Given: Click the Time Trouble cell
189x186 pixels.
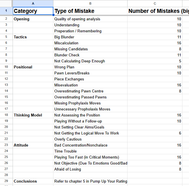Looking at the screenshot, I should (x=90, y=151).
